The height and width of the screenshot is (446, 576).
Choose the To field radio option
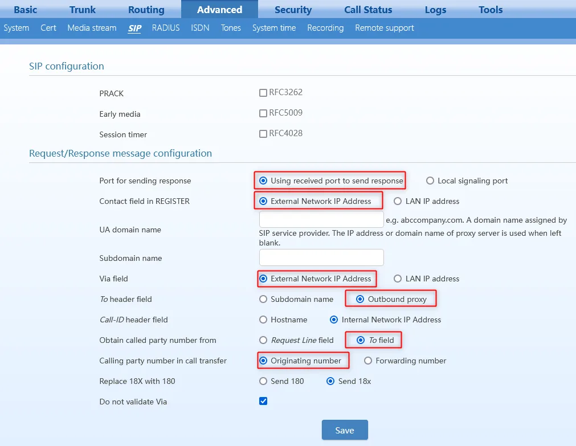[x=361, y=340]
